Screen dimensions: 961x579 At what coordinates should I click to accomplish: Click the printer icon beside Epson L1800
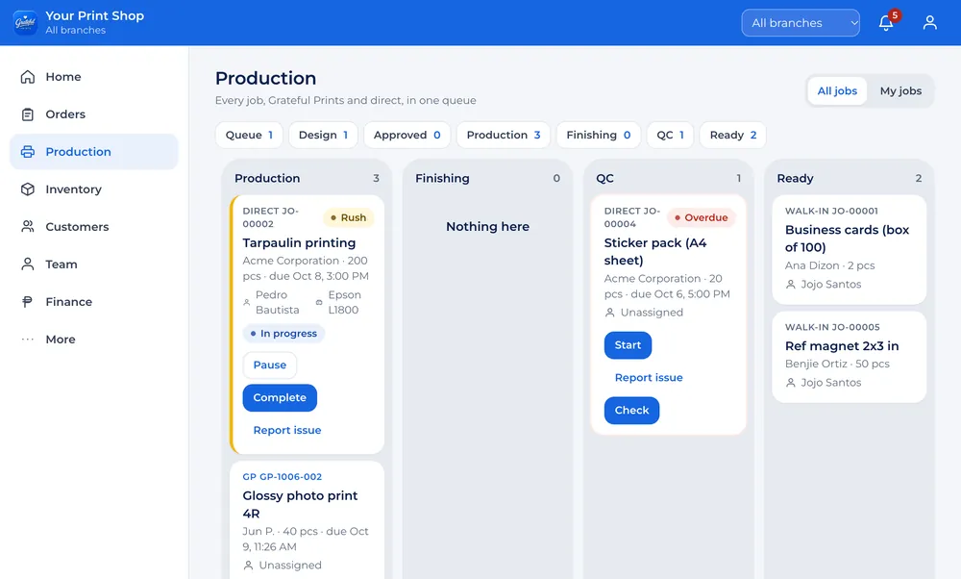tap(319, 302)
